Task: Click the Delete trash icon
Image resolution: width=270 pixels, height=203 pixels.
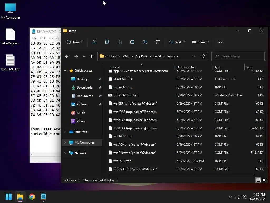Action: coord(158,42)
